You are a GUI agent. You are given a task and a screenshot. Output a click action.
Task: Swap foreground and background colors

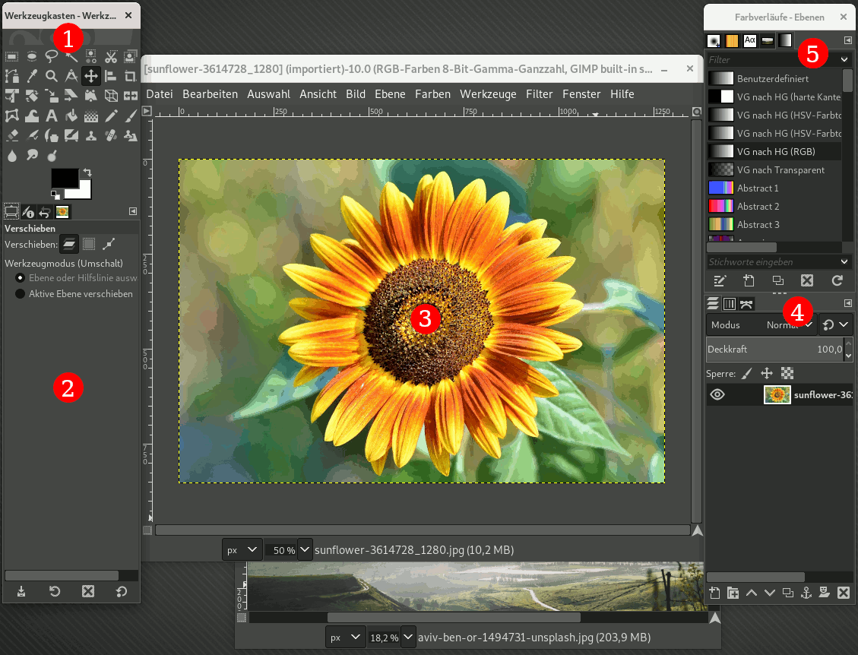87,172
